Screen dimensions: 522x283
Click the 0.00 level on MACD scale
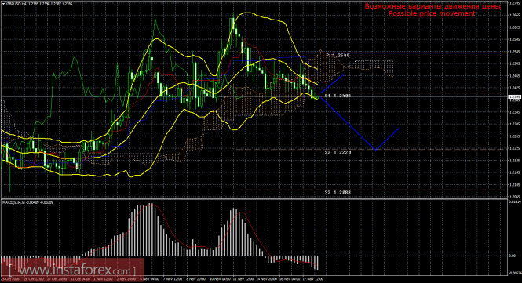coord(513,256)
